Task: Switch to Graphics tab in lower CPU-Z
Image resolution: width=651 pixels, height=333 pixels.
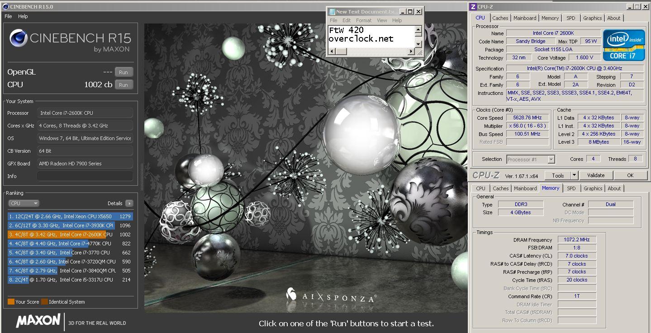Action: click(x=593, y=188)
